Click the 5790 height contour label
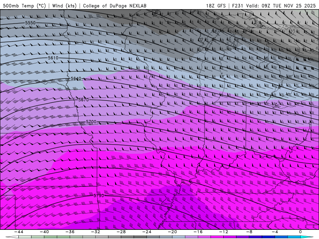319x239 pixels. click(x=98, y=196)
